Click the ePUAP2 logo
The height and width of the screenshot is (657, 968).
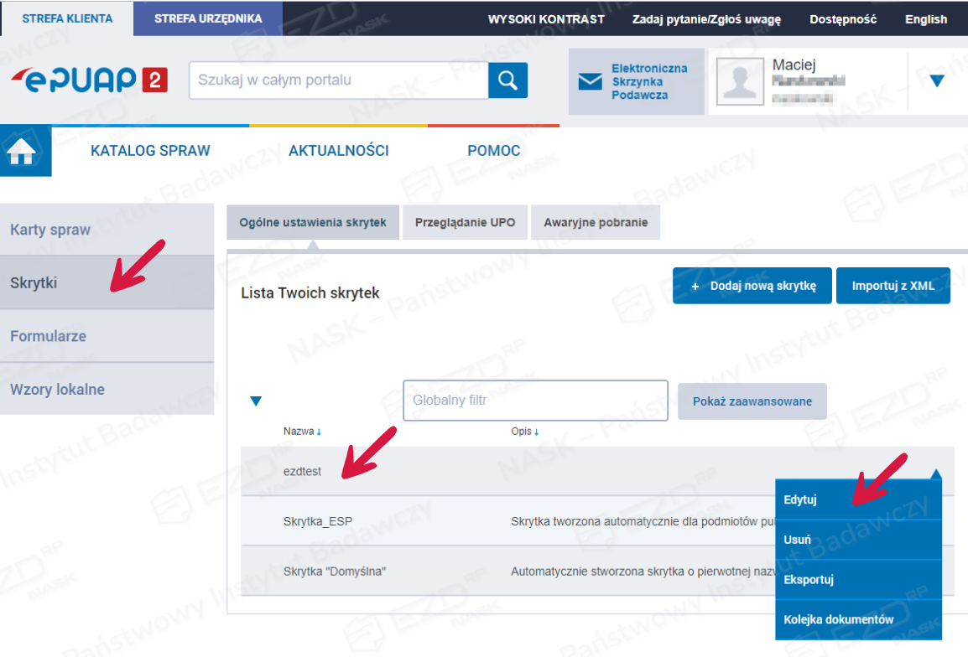[x=90, y=80]
